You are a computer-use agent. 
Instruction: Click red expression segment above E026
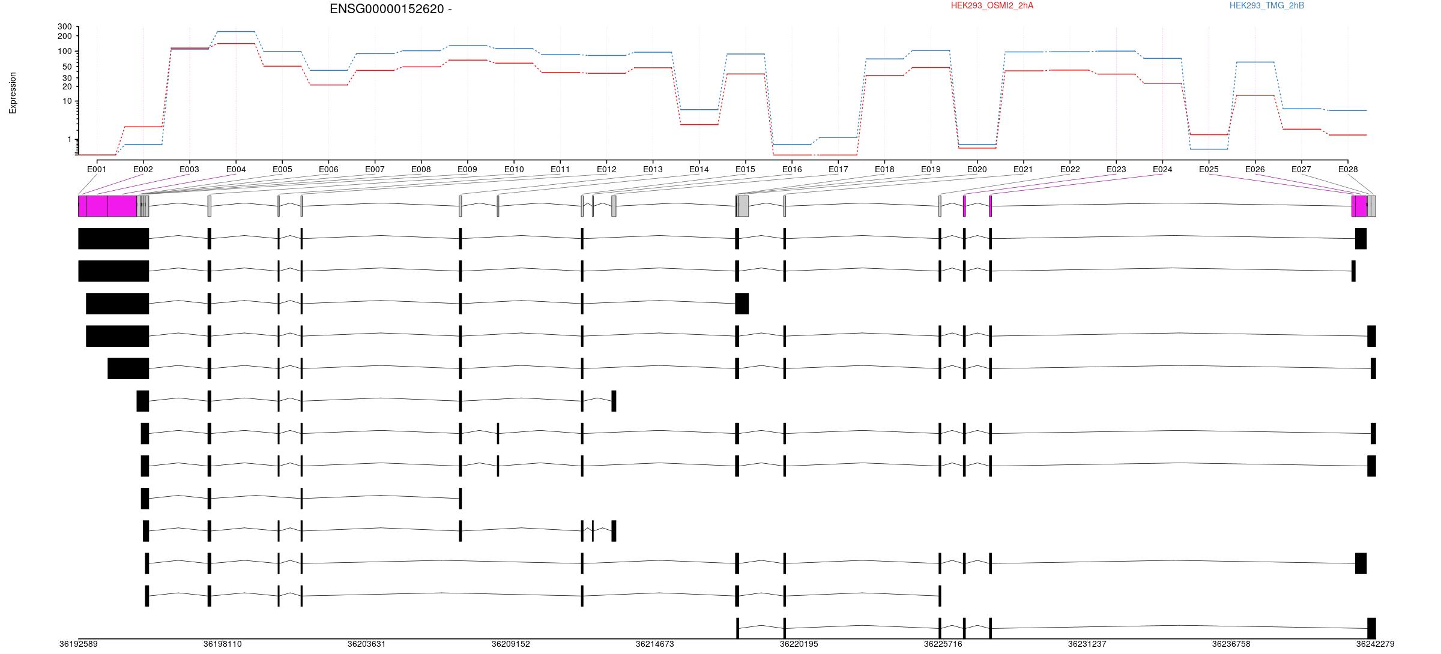click(x=1255, y=95)
